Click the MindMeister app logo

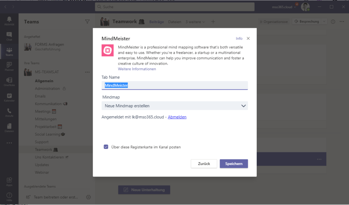[107, 50]
